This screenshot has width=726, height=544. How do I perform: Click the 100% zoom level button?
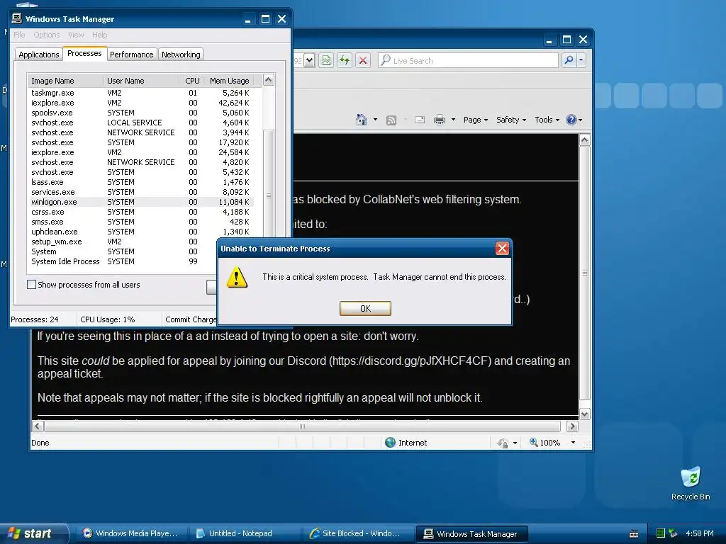point(545,443)
